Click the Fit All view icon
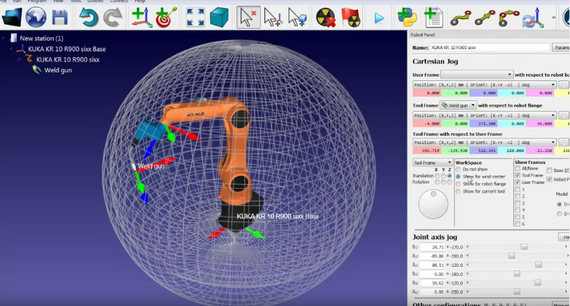 (195, 17)
